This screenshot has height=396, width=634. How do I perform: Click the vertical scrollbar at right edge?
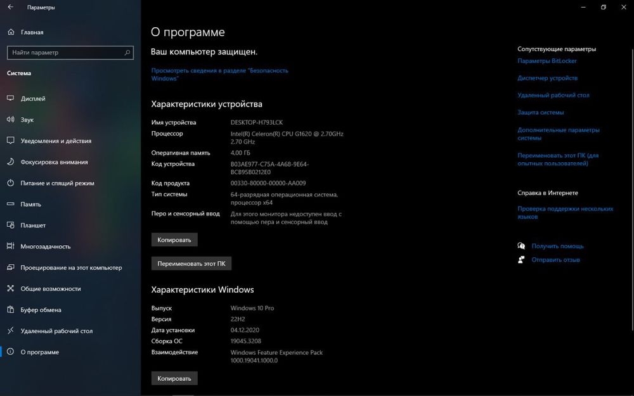coord(632,190)
